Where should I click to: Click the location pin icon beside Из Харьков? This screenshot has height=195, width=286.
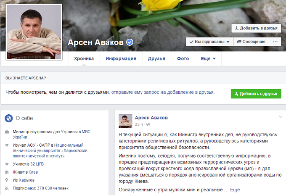pyautogui.click(x=7, y=180)
